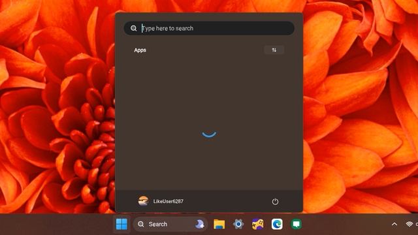Screen dimensions: 418x235
Task: Click the search highlight icon in taskbar Search
Action: click(199, 224)
